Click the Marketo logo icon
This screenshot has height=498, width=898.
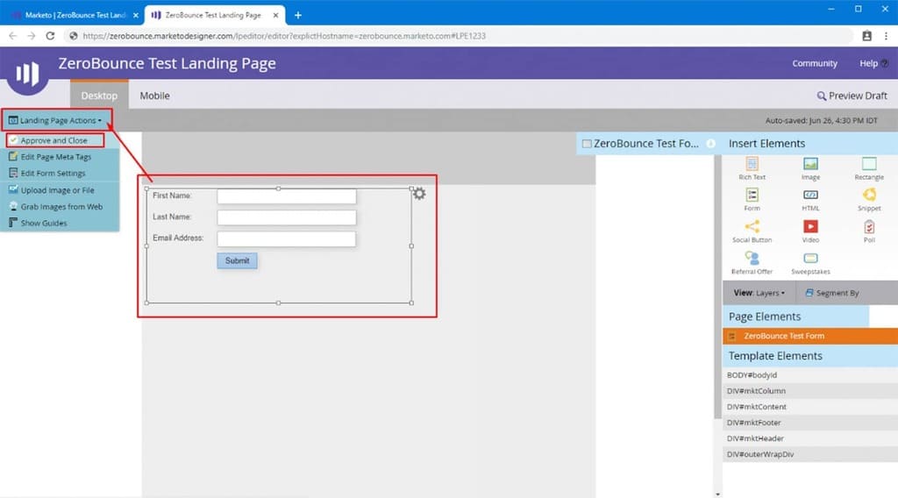(27, 74)
